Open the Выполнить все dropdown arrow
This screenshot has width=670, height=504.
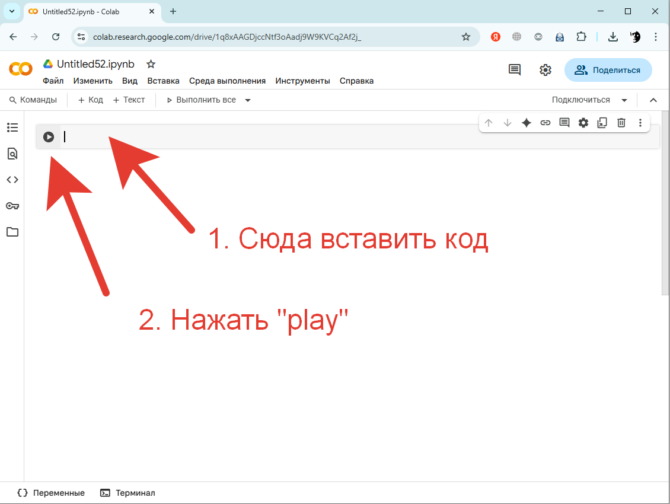(x=247, y=100)
